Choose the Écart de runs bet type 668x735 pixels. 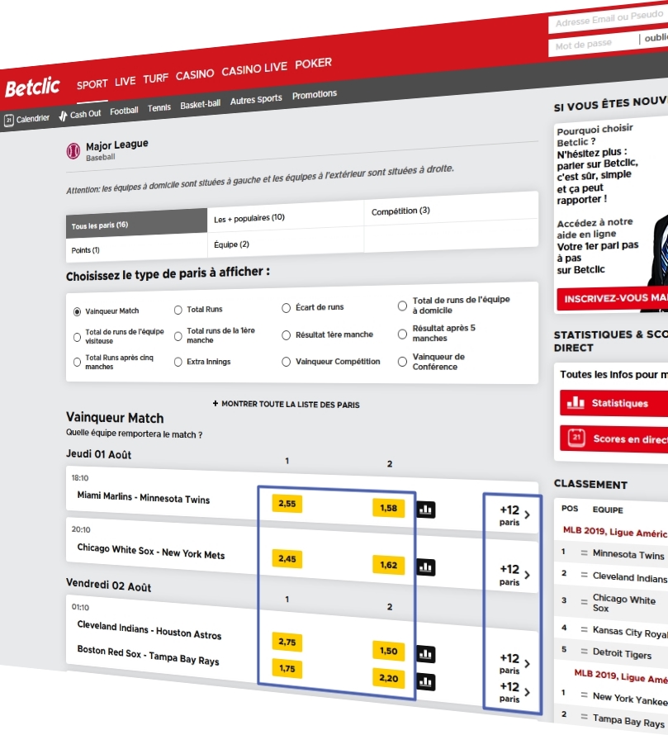click(286, 308)
